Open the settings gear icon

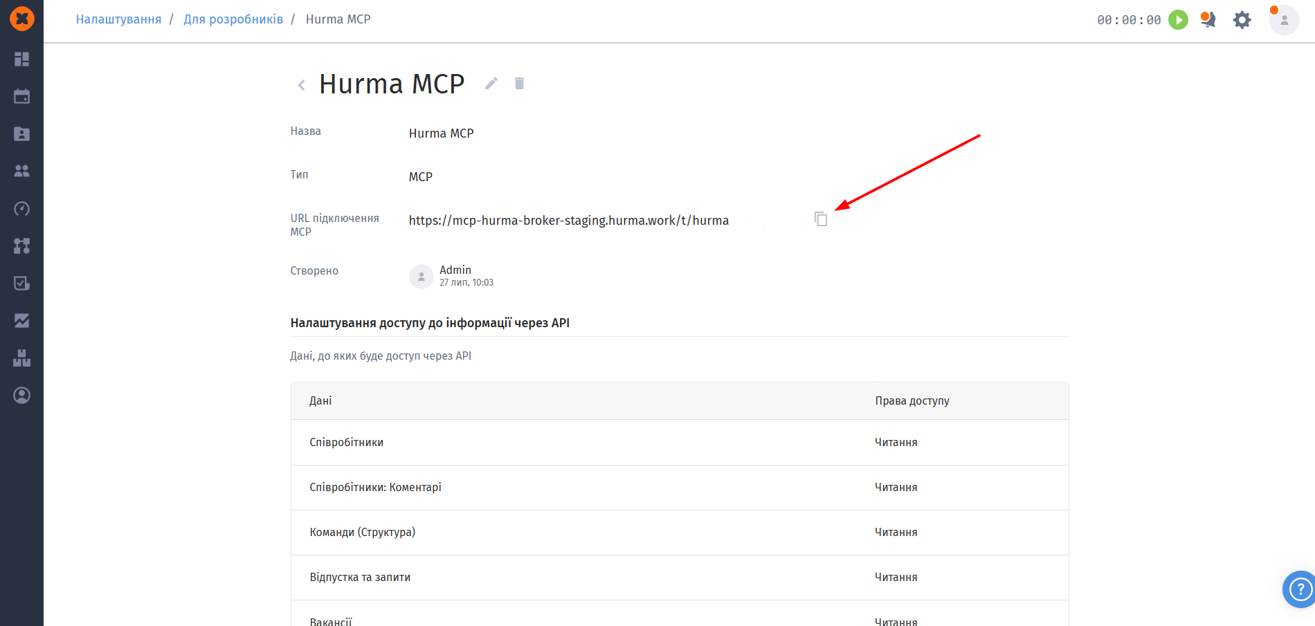coord(1242,19)
